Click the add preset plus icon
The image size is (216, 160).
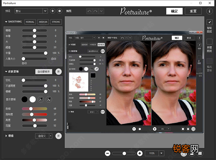click(x=53, y=11)
